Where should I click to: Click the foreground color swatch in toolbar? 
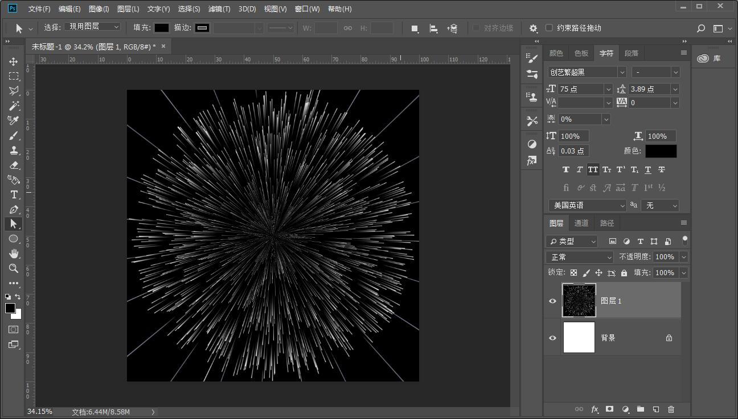(x=10, y=308)
